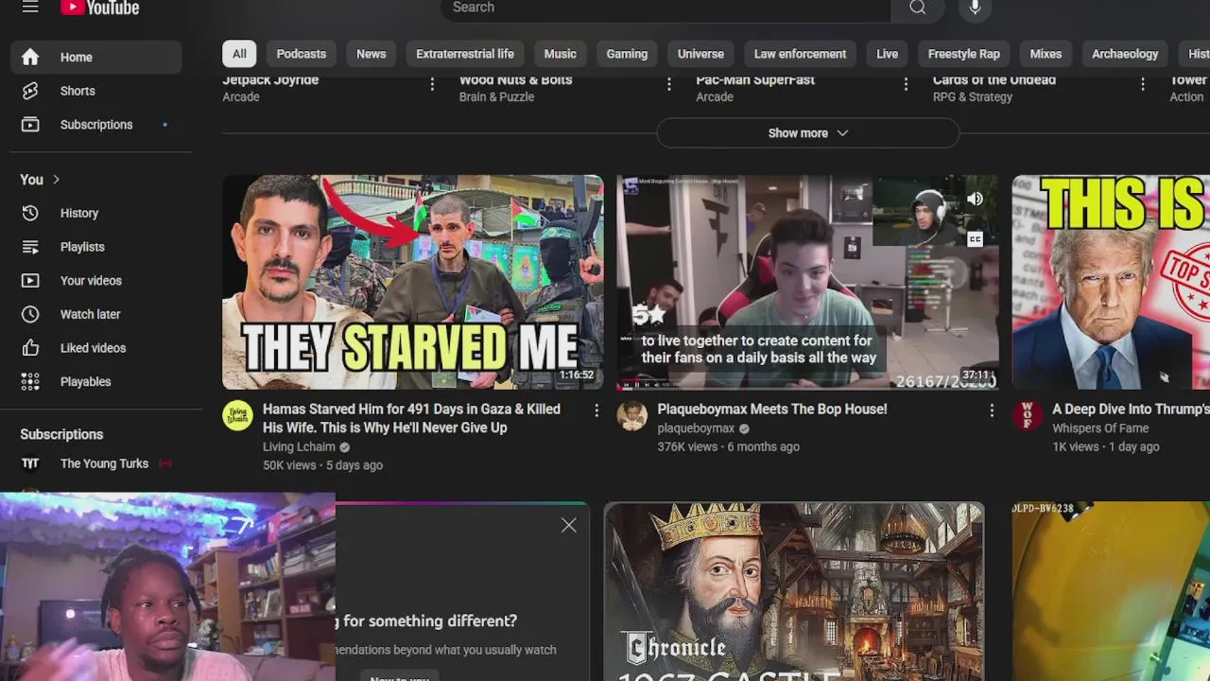The height and width of the screenshot is (681, 1210).
Task: Click the Plaqueboymax preview progress bar
Action: (x=808, y=388)
